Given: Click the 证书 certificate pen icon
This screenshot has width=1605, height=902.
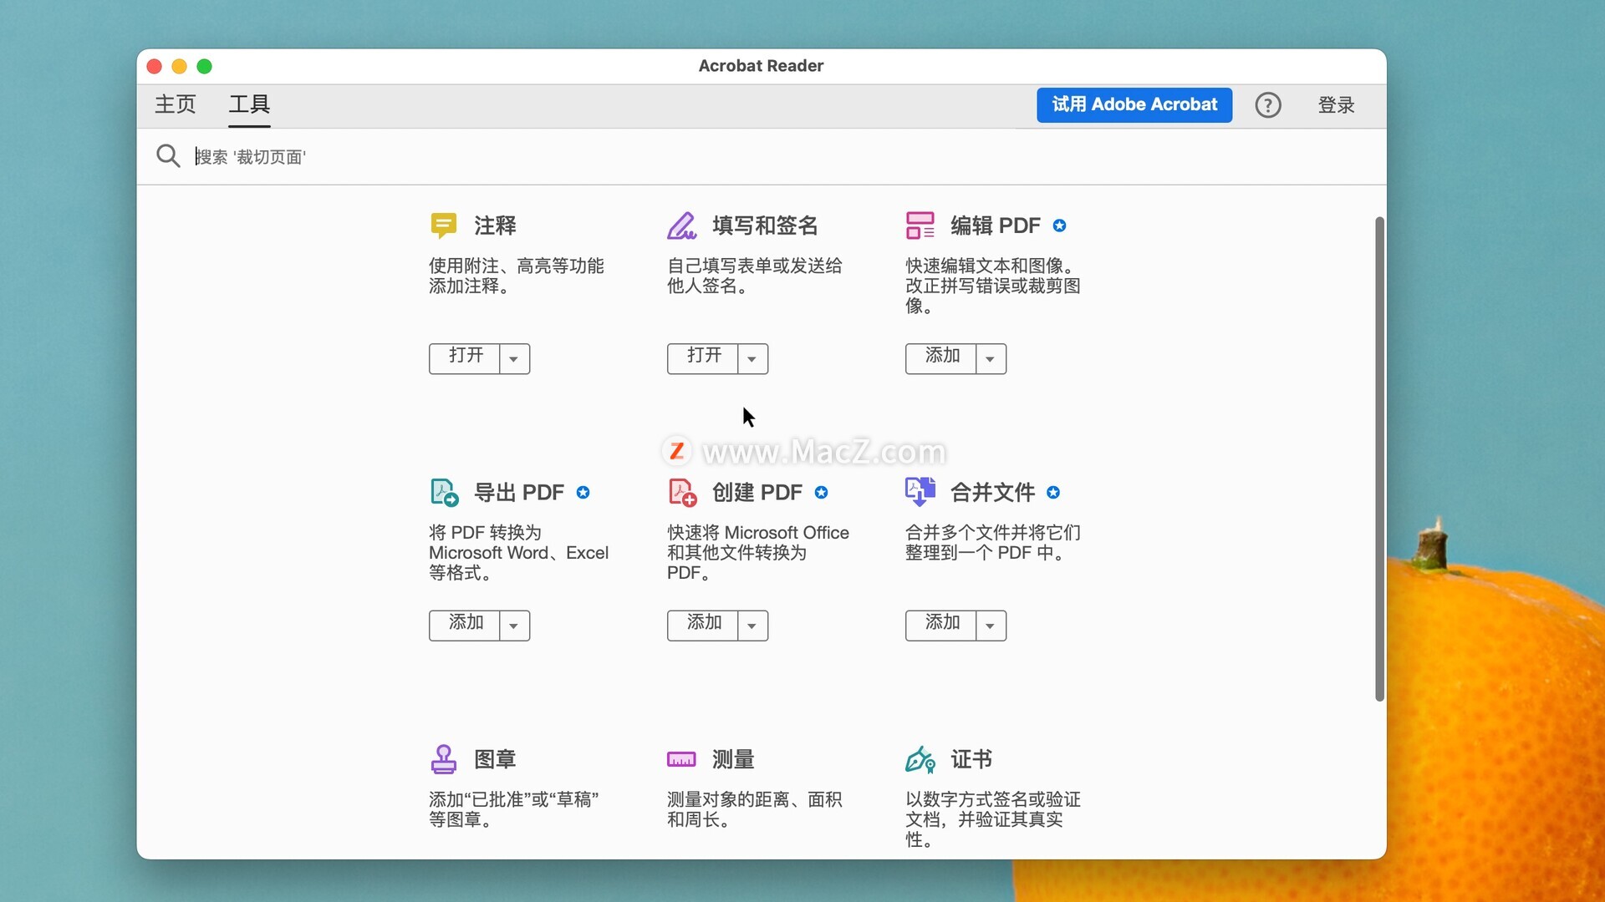Looking at the screenshot, I should pyautogui.click(x=920, y=759).
